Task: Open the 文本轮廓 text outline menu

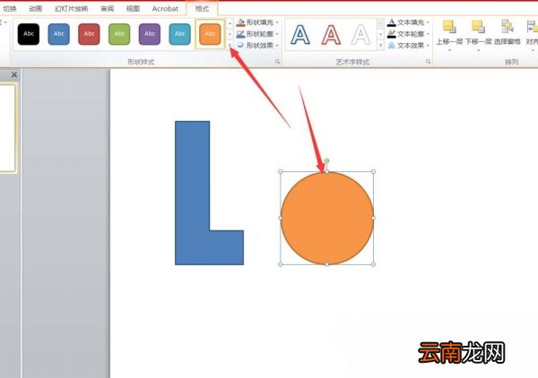Action: (408, 34)
